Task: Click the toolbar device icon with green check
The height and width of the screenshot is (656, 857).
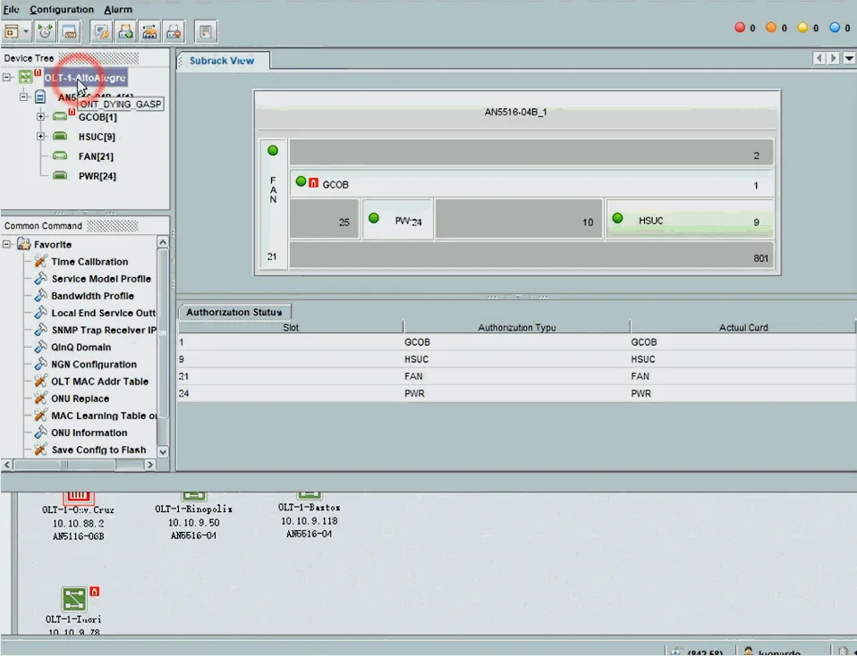Action: tap(126, 31)
